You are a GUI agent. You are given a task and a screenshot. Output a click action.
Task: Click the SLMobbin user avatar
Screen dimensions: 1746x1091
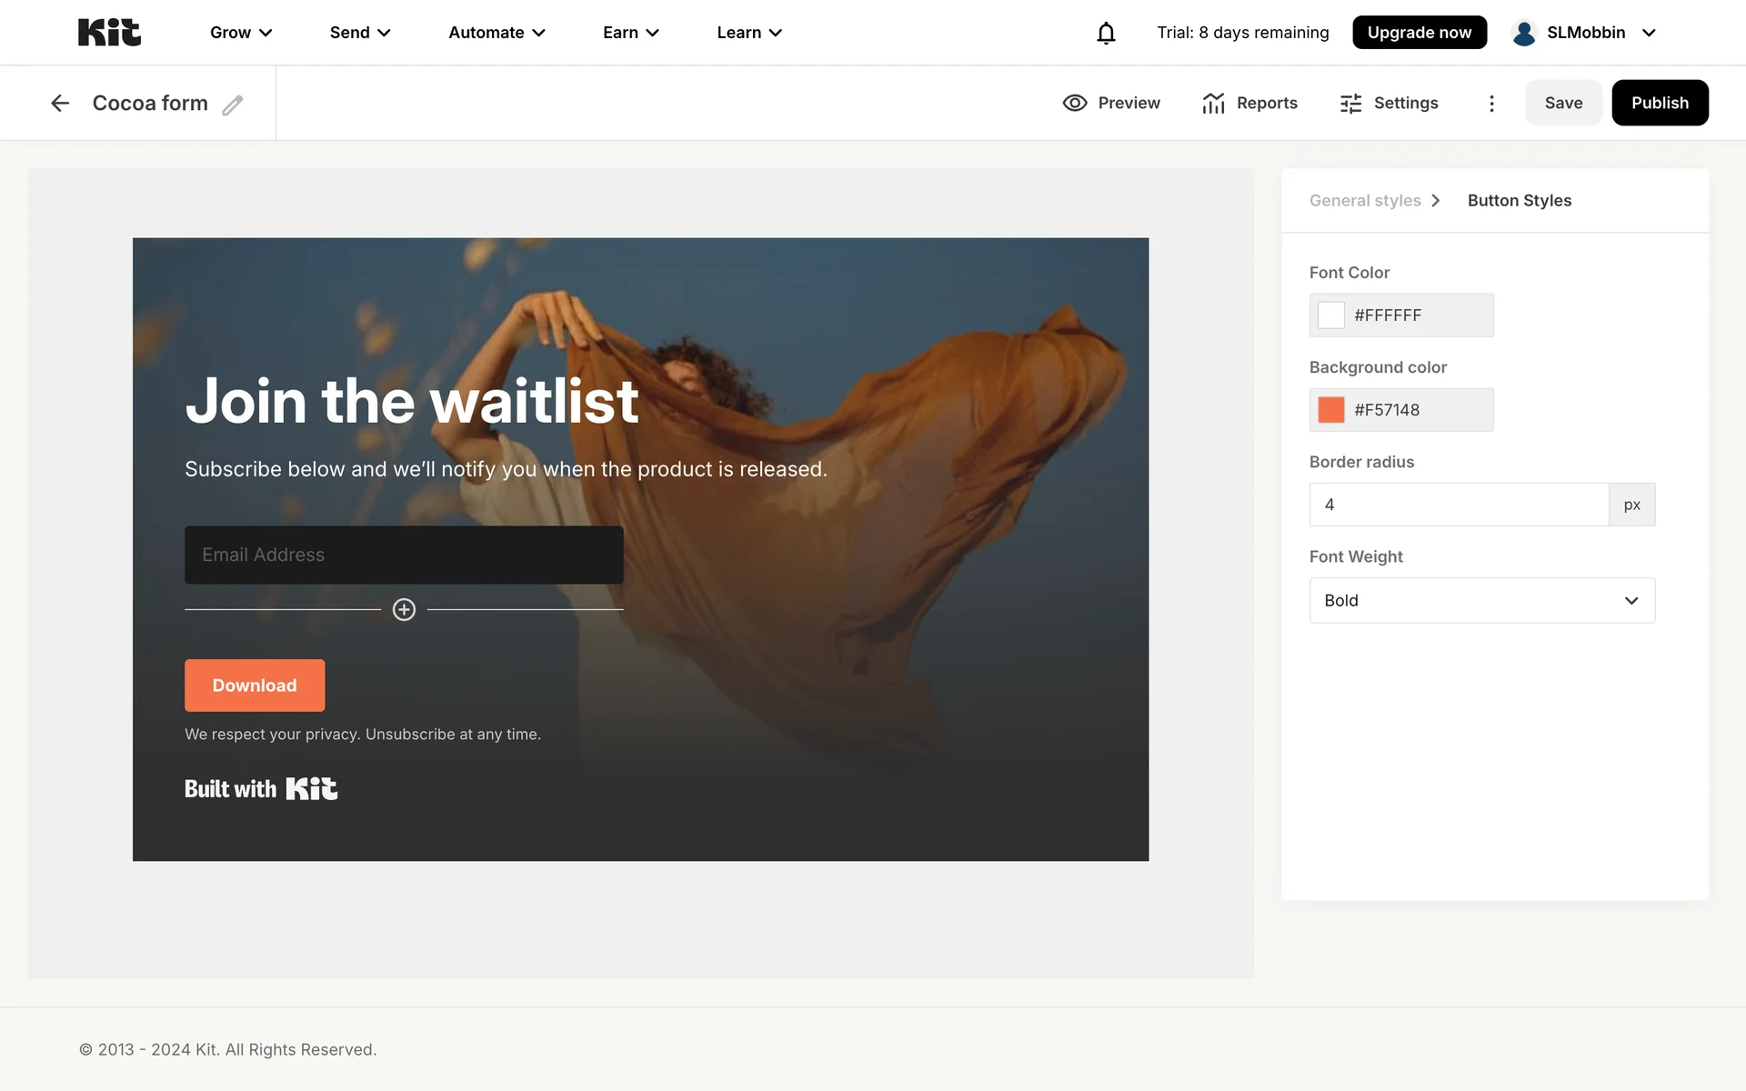[x=1524, y=33]
